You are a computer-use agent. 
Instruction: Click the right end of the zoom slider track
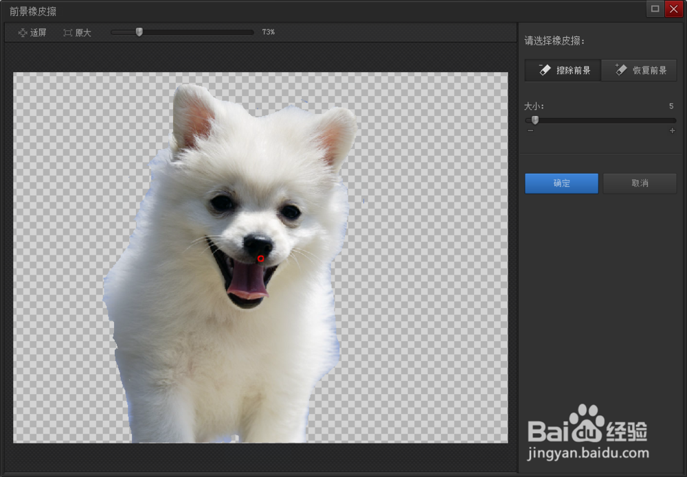[x=251, y=32]
